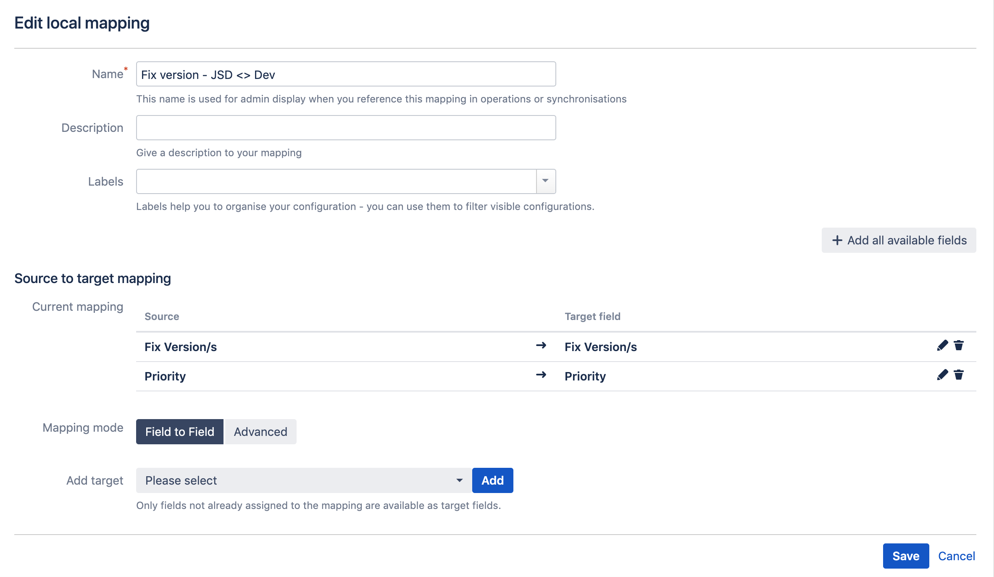This screenshot has width=994, height=577.
Task: Click the Add all available fields button
Action: [x=899, y=240]
